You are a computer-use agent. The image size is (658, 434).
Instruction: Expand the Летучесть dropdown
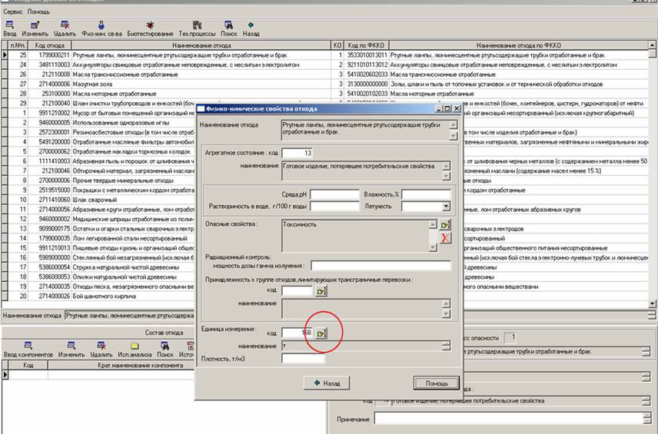point(447,206)
